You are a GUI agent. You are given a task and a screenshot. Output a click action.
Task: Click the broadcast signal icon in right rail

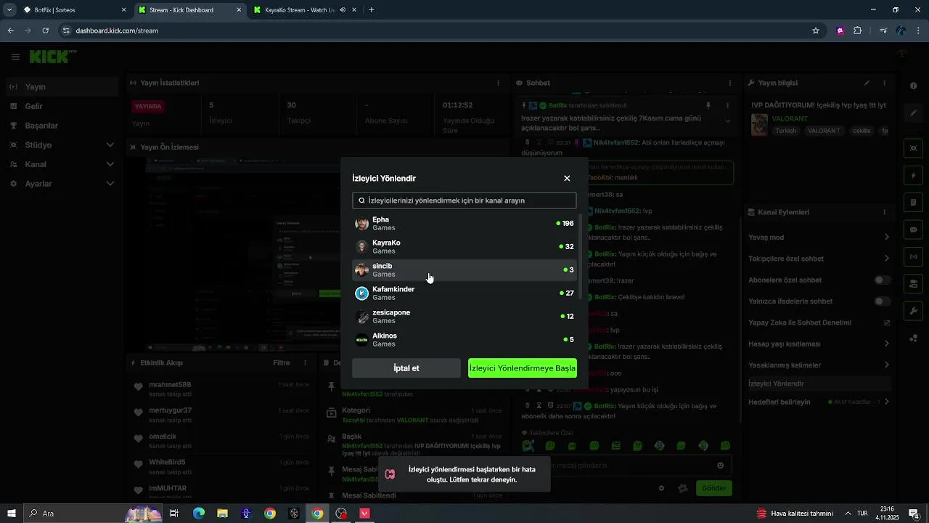[x=913, y=256]
